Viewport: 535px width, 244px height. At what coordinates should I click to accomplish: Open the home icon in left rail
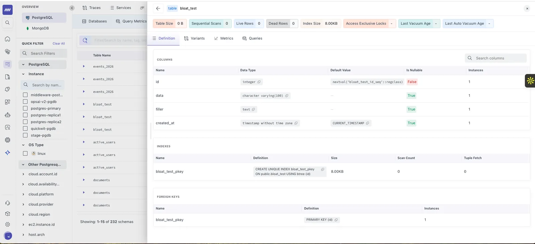click(x=7, y=39)
